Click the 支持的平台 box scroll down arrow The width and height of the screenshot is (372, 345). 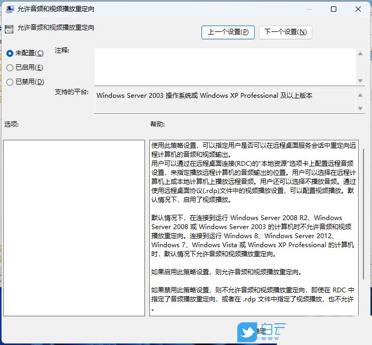360,108
